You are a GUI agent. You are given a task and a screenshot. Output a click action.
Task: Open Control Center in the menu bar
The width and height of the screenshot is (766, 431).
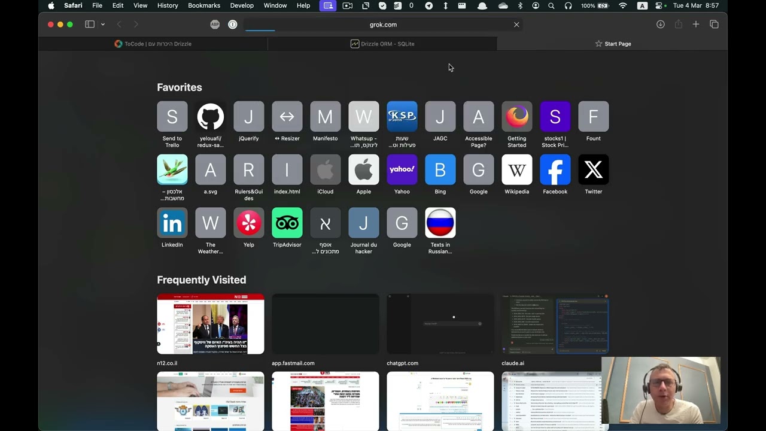click(659, 5)
